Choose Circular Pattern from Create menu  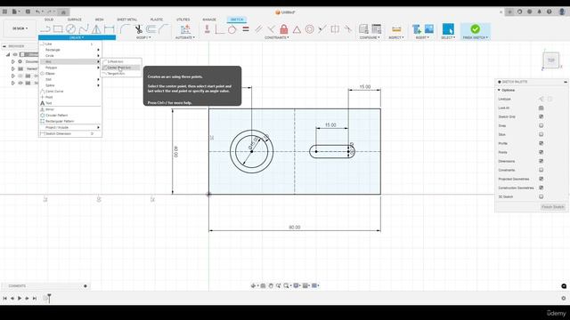coord(69,115)
